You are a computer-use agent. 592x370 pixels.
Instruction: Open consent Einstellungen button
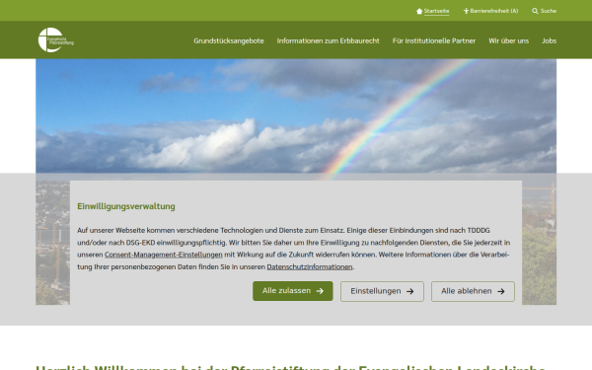382,291
